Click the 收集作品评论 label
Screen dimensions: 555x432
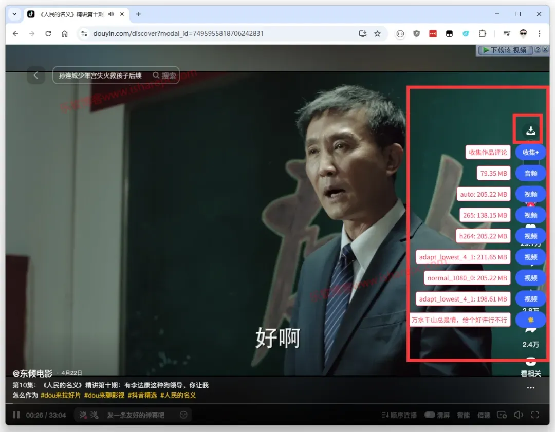click(x=488, y=153)
